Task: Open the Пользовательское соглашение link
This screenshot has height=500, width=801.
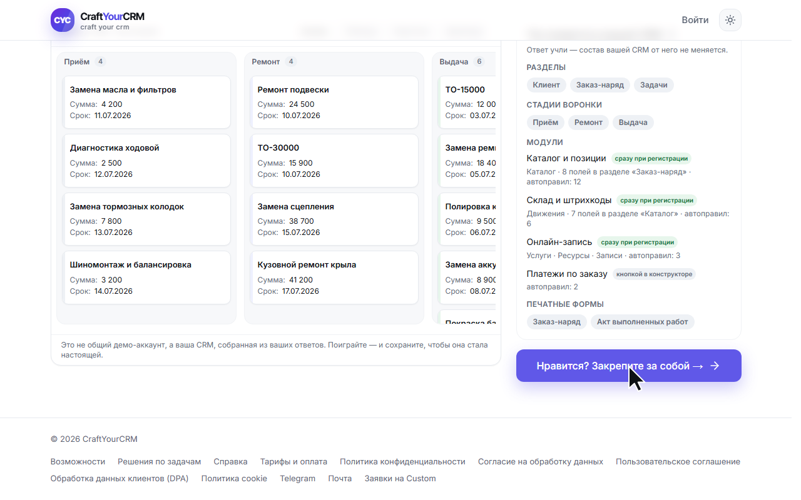Action: coord(678,462)
